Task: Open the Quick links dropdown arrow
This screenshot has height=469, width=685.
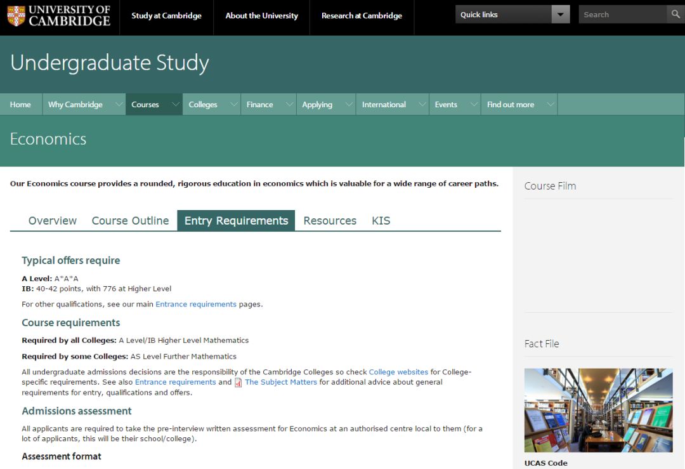Action: (x=561, y=15)
